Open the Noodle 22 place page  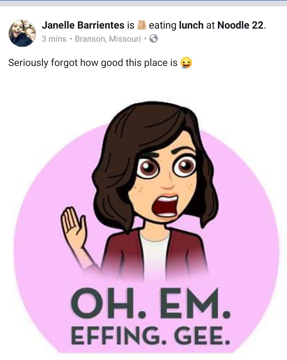coord(240,25)
